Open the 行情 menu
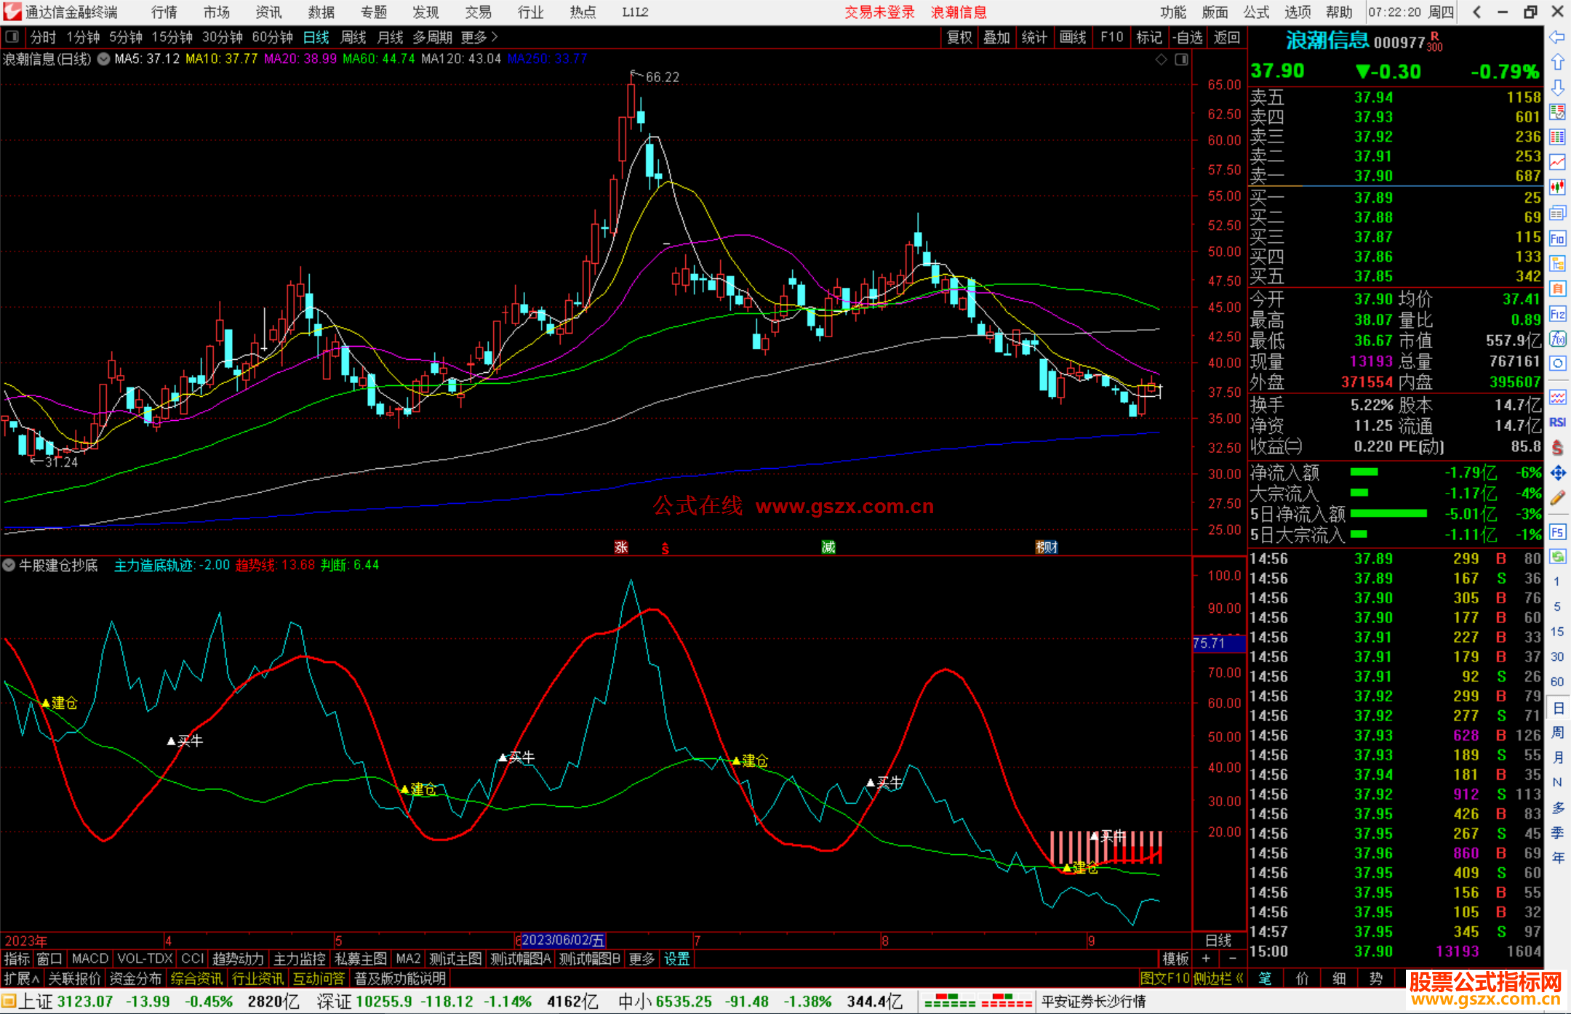 point(164,12)
